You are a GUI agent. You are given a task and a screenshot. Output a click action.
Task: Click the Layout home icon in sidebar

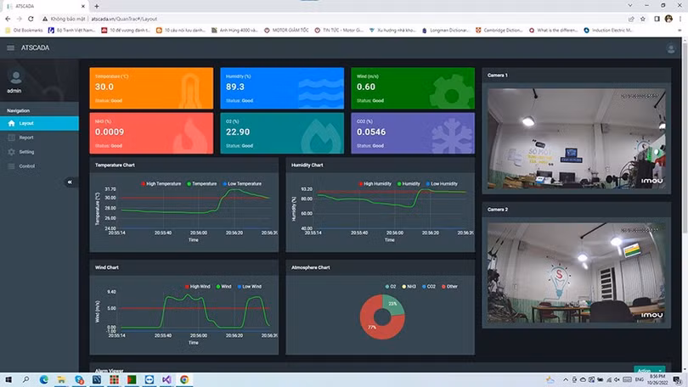point(10,123)
